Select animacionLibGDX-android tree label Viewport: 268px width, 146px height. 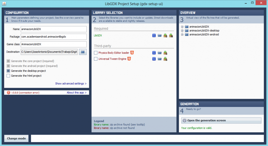(204, 34)
